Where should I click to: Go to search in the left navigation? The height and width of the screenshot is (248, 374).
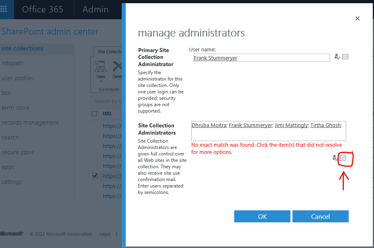10,137
